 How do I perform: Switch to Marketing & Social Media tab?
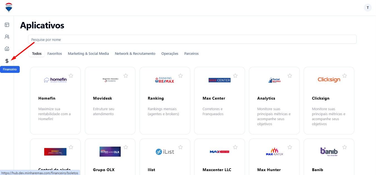point(88,53)
